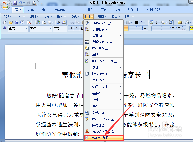Click print preview icon in quick access toolbar

click(x=34, y=3)
